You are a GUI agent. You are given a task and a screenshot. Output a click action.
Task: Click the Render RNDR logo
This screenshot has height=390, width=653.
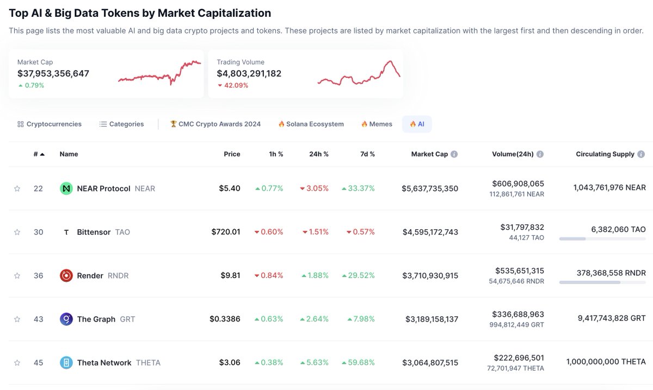coord(65,275)
